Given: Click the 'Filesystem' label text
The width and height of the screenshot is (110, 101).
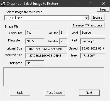Looking at the screenshot, I should tap(15, 40).
